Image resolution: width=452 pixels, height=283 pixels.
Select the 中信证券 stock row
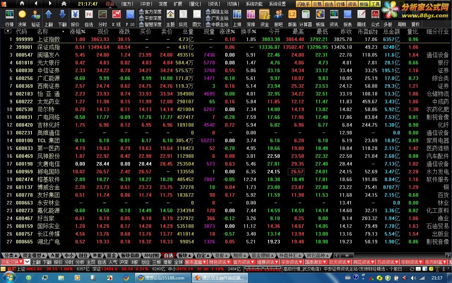click(x=226, y=70)
